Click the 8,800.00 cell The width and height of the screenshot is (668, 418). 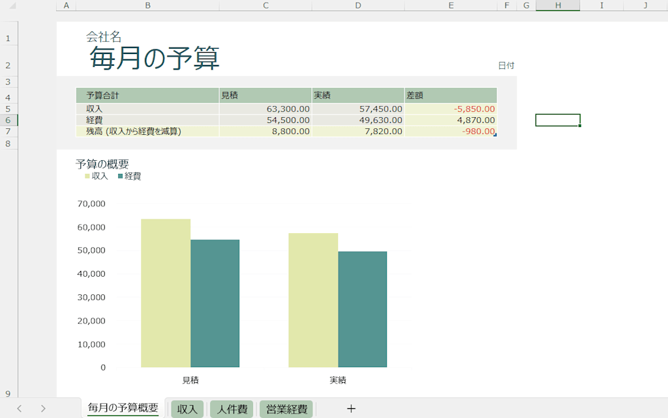pos(266,131)
